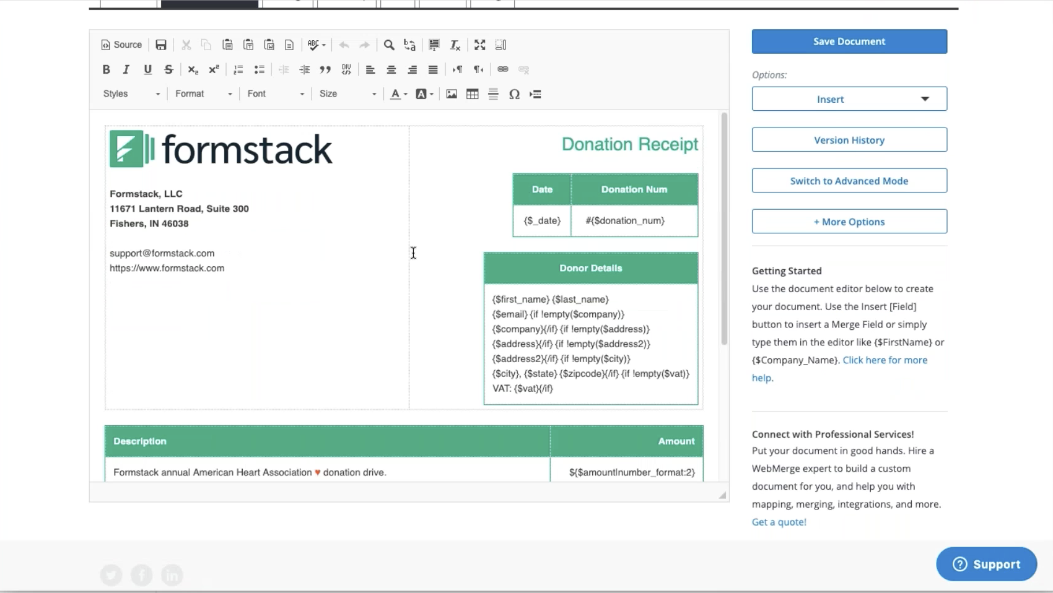This screenshot has width=1053, height=593.
Task: Open the text color picker
Action: coord(399,94)
